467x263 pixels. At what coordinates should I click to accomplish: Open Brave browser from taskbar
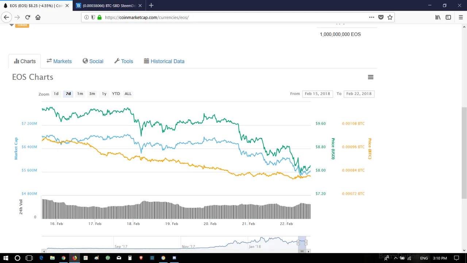pyautogui.click(x=141, y=258)
